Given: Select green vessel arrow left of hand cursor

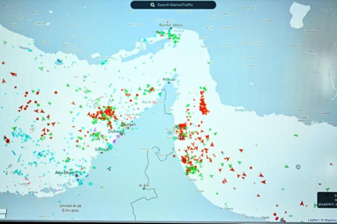Looking at the screenshot, I should coord(286,166).
